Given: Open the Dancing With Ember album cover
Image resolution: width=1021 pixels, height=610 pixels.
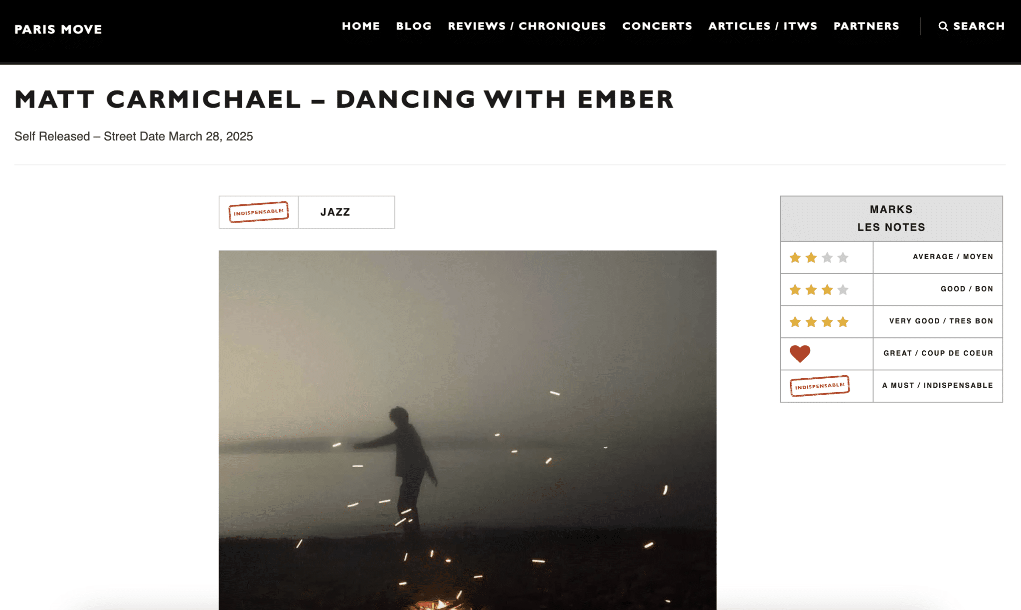Looking at the screenshot, I should coord(467,430).
